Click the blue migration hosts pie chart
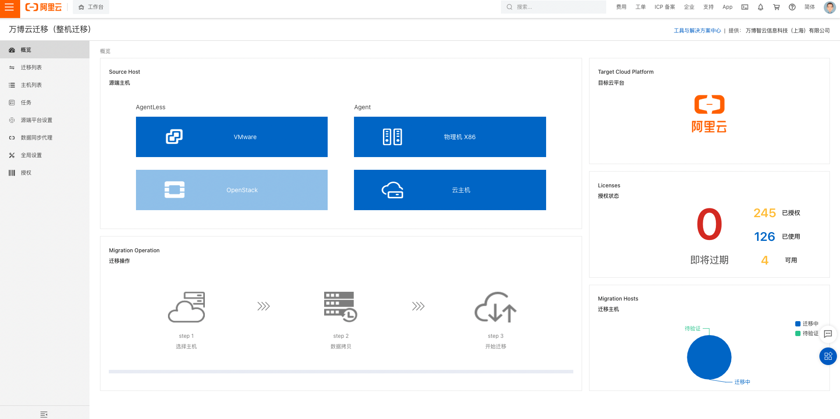840x419 pixels. (x=709, y=357)
